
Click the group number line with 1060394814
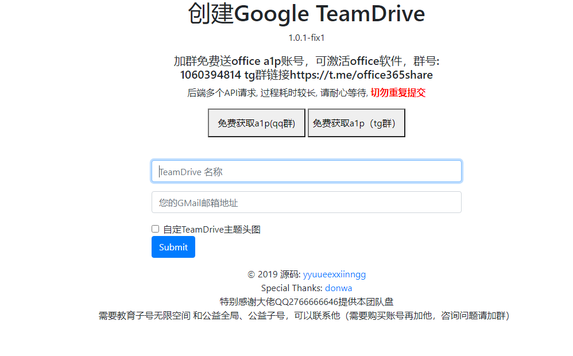coord(307,75)
